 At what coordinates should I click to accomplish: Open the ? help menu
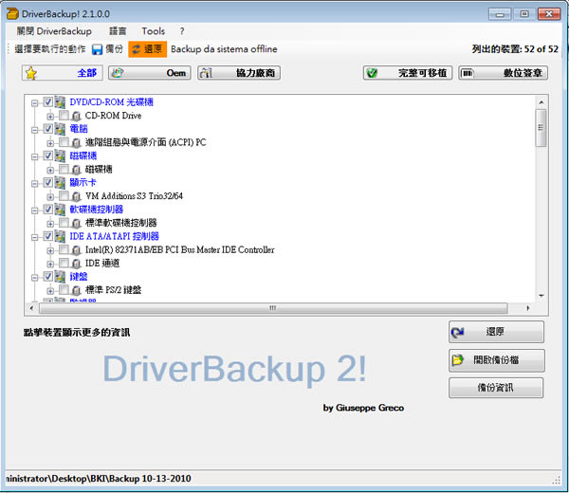click(x=182, y=31)
